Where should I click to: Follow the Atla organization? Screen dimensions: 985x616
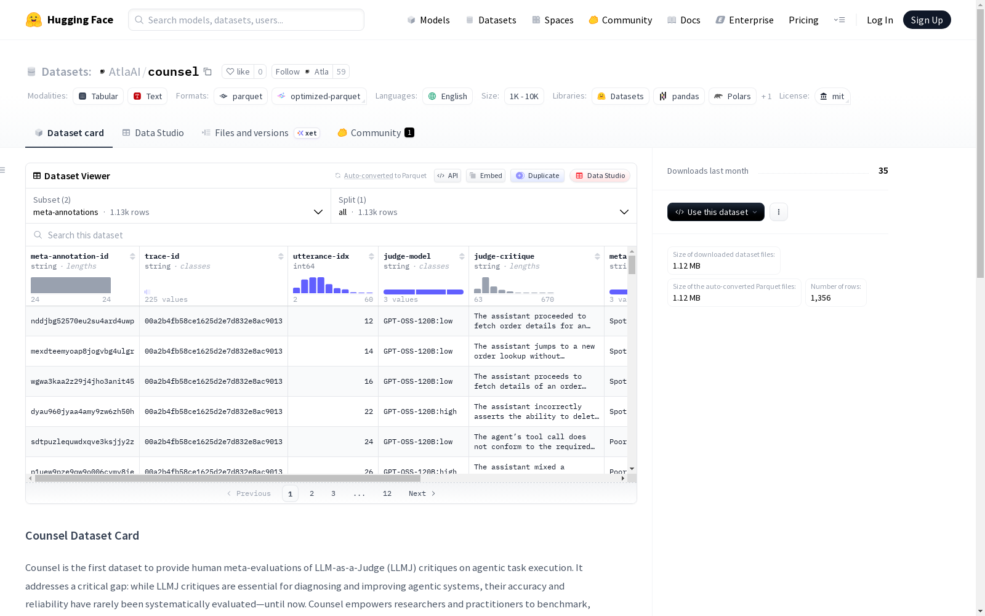[302, 71]
